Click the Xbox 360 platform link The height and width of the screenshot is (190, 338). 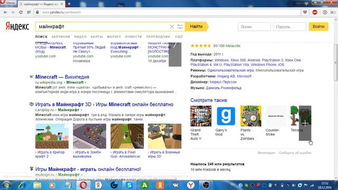(x=238, y=60)
